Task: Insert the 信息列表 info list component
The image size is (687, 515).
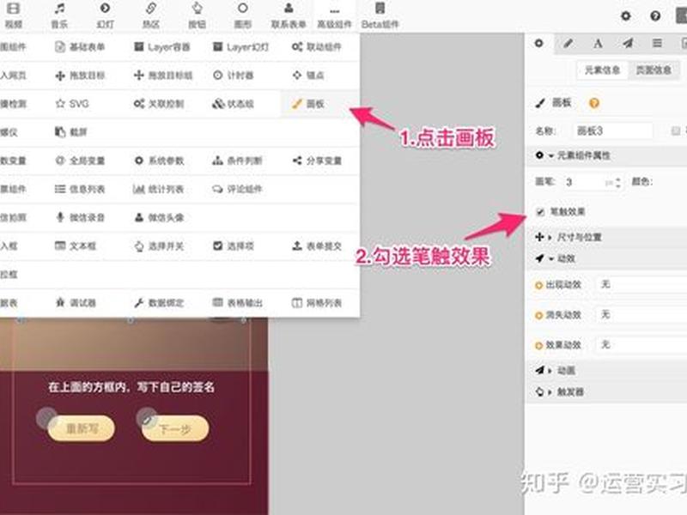Action: pos(80,189)
